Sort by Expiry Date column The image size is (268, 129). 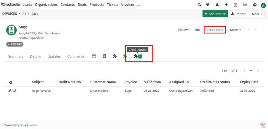coord(249,82)
